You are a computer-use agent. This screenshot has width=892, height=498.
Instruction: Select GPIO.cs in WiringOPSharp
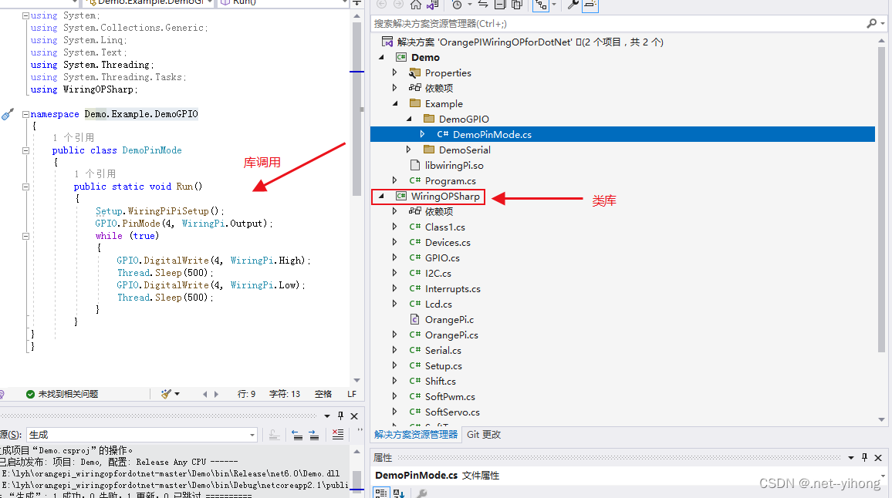[443, 258]
